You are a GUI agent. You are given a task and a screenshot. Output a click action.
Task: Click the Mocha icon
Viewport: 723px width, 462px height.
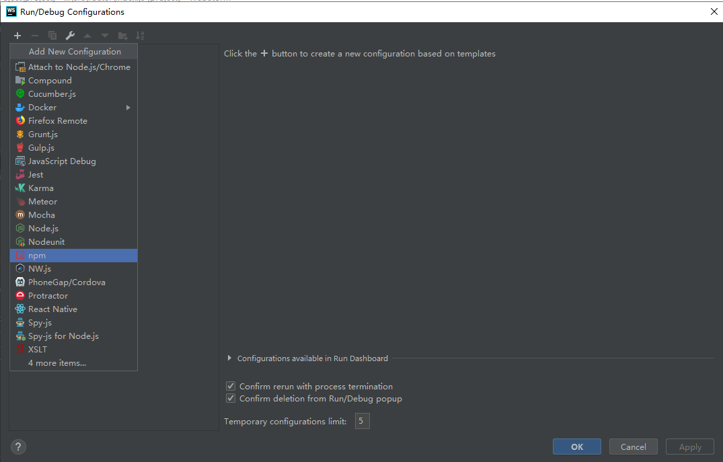pyautogui.click(x=20, y=215)
